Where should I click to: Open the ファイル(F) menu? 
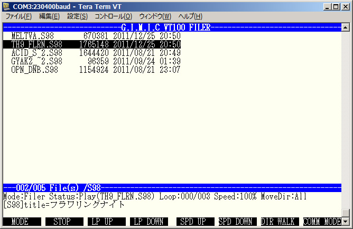(x=18, y=16)
